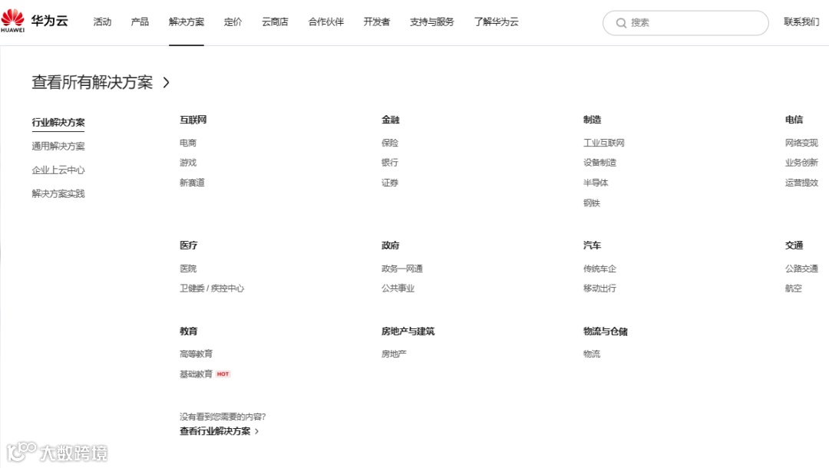Open 医院 solution link
Viewport: 829px width, 468px height.
click(x=188, y=269)
